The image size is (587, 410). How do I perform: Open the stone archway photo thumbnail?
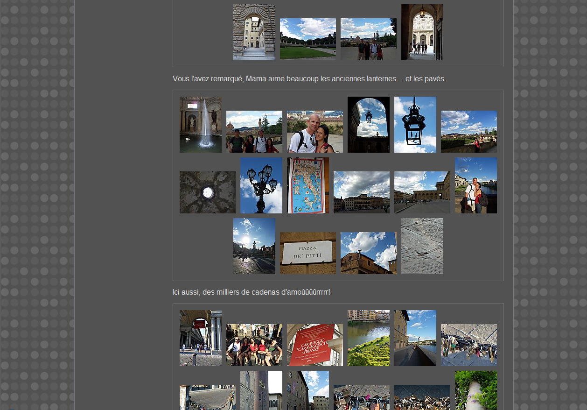point(254,32)
